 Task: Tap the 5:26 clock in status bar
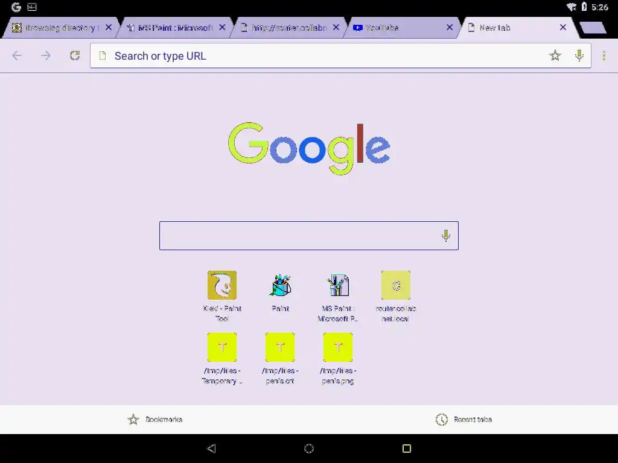click(600, 7)
